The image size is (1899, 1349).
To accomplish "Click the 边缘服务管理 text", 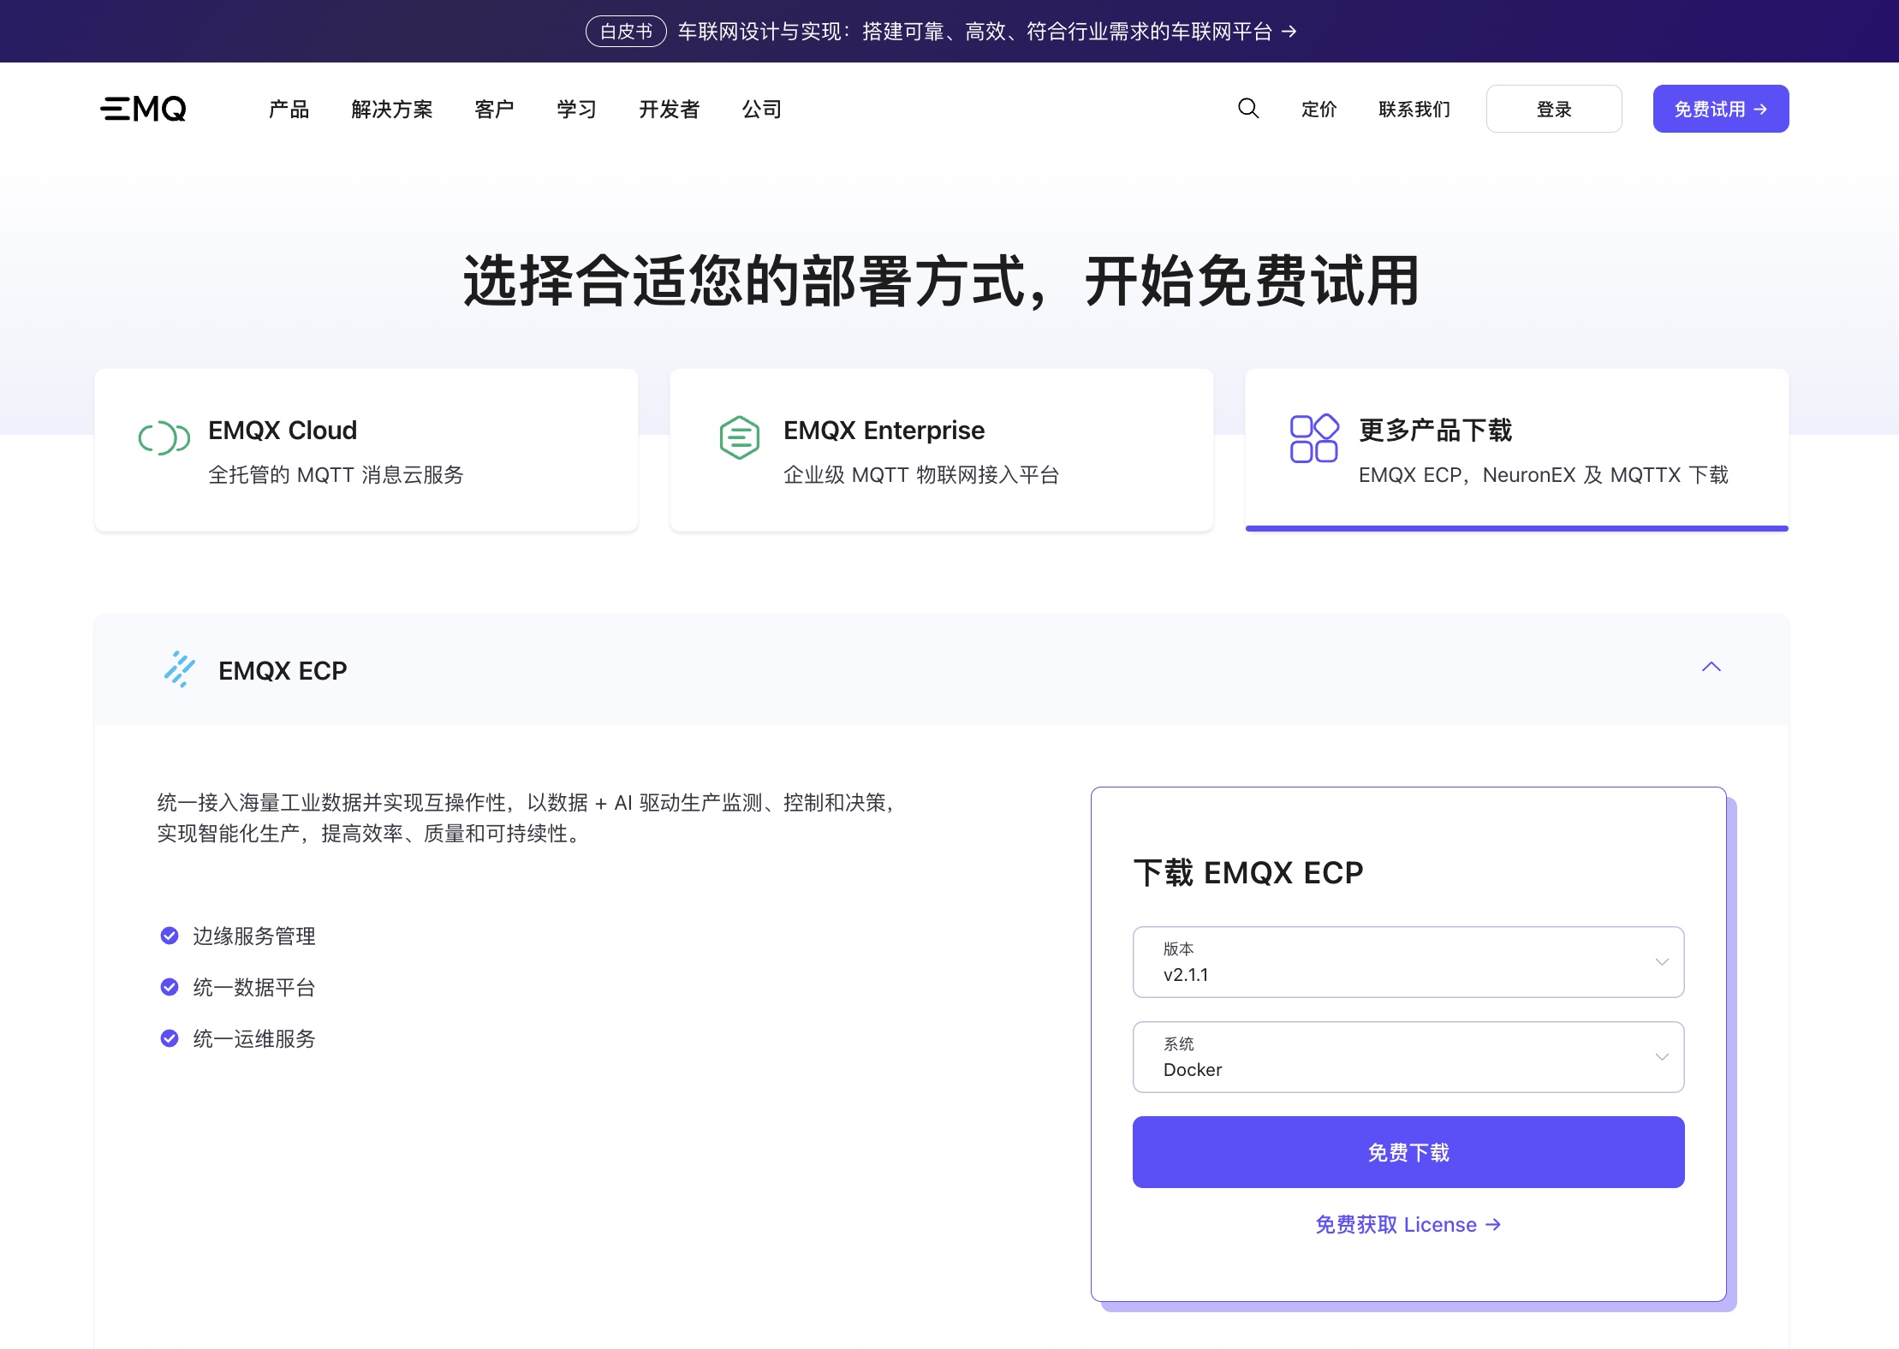I will coord(254,936).
